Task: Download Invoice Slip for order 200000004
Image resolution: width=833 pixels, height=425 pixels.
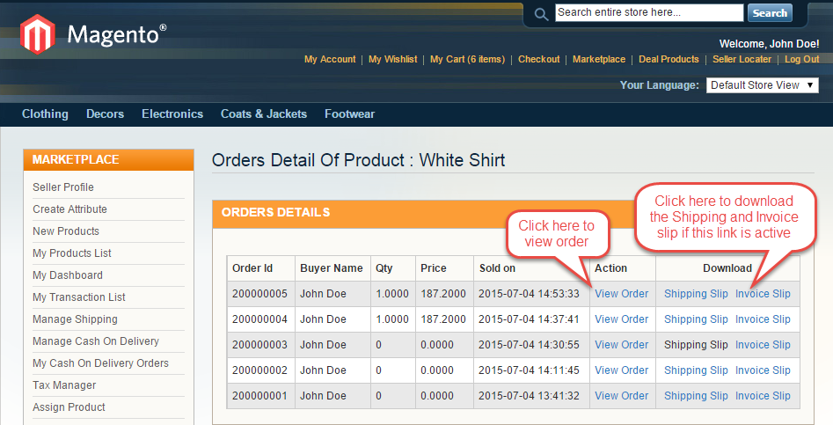Action: pos(763,319)
